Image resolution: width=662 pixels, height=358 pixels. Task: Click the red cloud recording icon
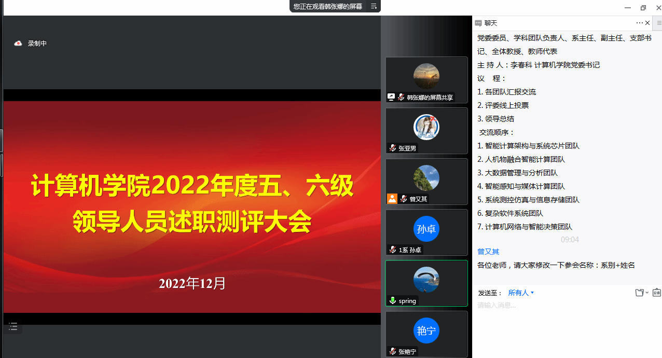point(18,44)
